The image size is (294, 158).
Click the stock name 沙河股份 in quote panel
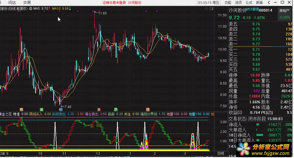pyautogui.click(x=237, y=10)
